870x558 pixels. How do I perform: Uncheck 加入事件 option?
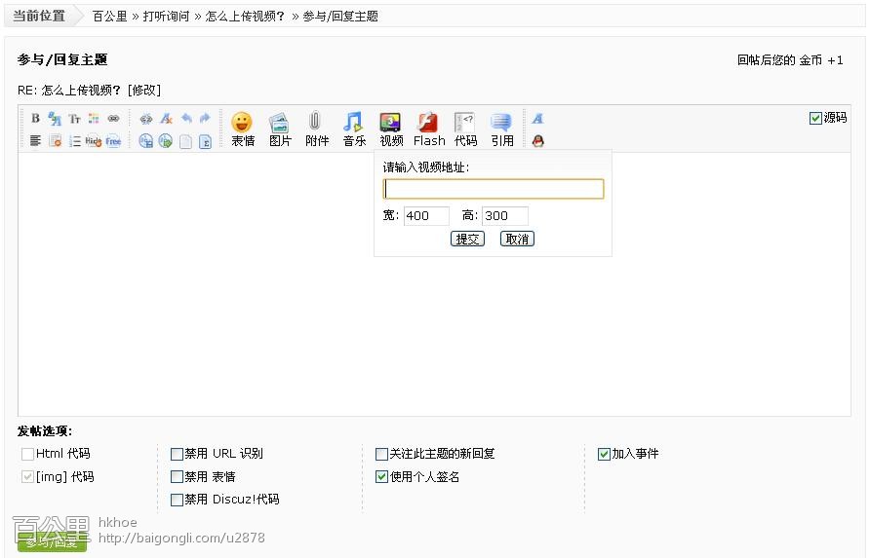[605, 455]
